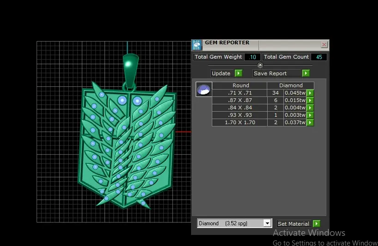Click the Total Gem Count value field
This screenshot has width=378, height=246.
click(319, 57)
